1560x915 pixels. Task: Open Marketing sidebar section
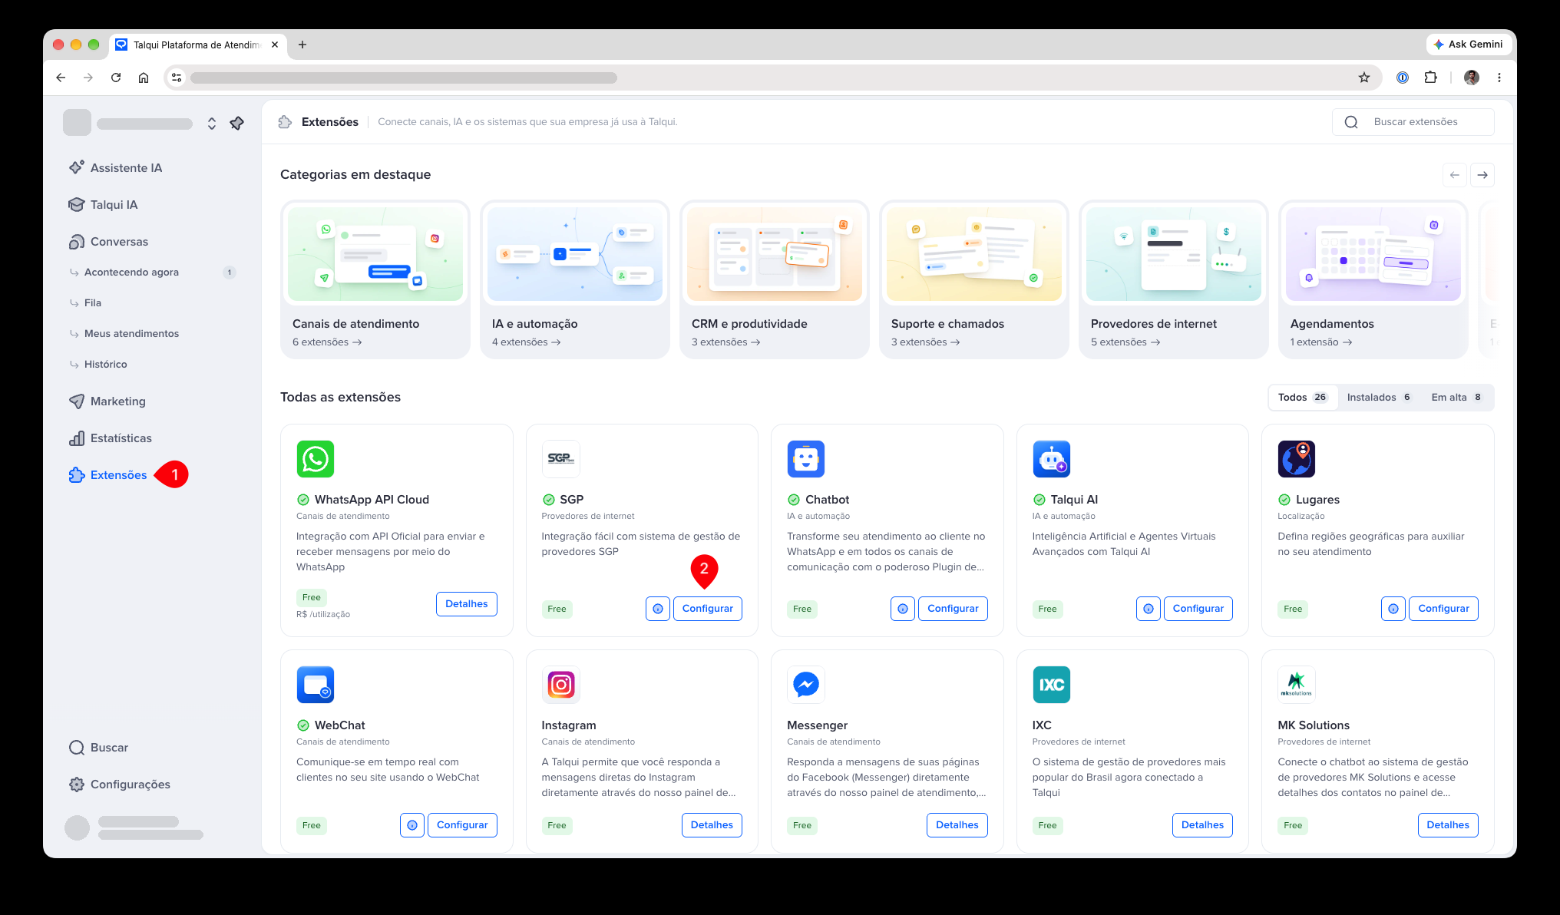pyautogui.click(x=107, y=401)
